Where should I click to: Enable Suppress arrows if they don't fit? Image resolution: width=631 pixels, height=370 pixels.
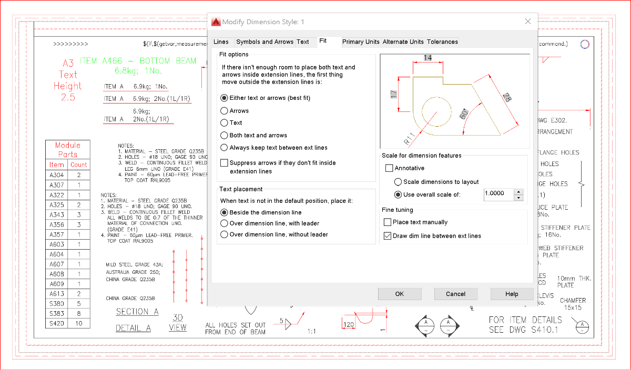point(225,163)
